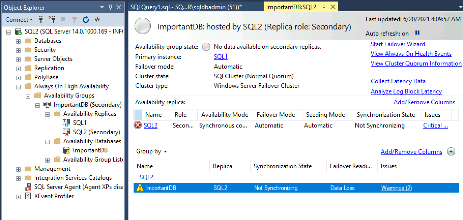Click the Stop square icon in Object Explorer toolbar
Image resolution: width=463 pixels, height=220 pixels.
coord(63,19)
